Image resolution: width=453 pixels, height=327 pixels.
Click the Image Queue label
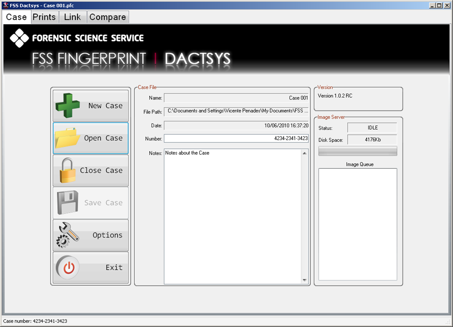(360, 164)
